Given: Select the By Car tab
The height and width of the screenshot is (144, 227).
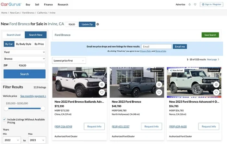Looking at the screenshot, I should coord(9,44).
